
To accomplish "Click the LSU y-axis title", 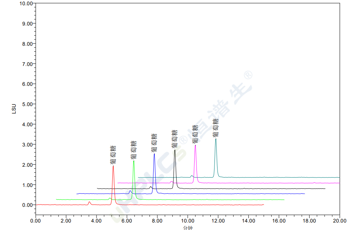I will coord(14,109).
